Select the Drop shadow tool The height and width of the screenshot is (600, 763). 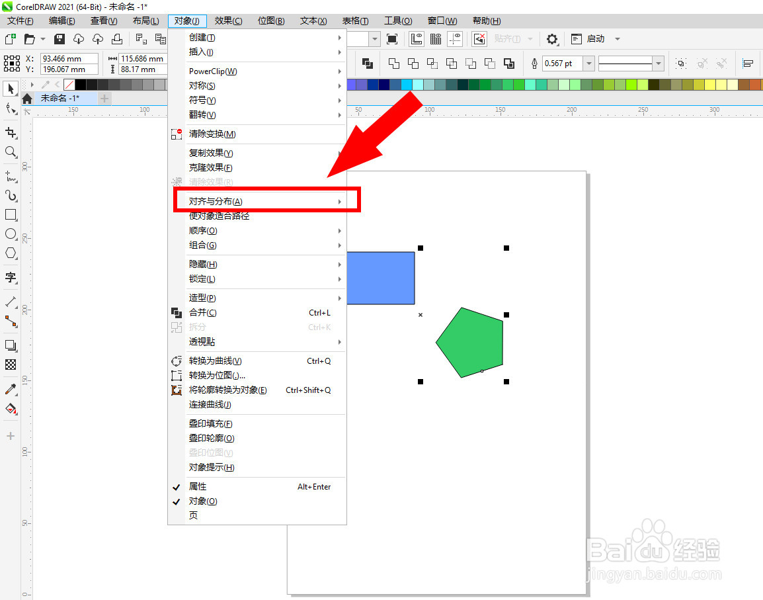pyautogui.click(x=10, y=345)
